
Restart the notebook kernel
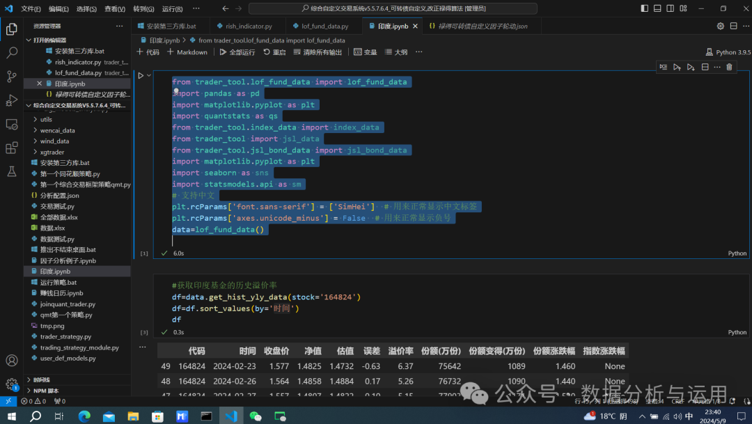(x=274, y=52)
